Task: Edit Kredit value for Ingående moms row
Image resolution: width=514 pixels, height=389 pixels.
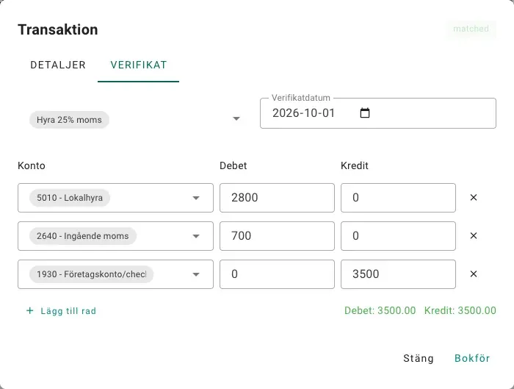Action: [398, 236]
